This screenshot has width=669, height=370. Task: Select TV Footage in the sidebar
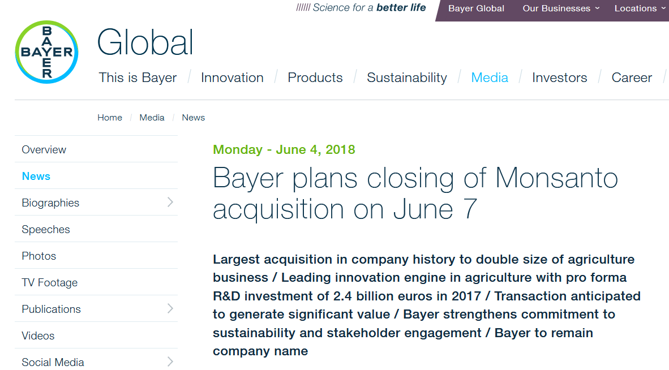pos(50,283)
